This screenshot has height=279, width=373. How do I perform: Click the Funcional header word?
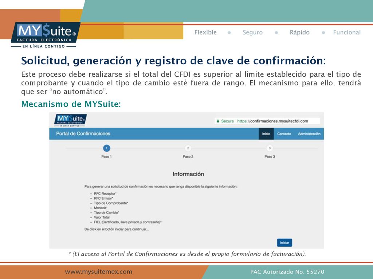point(347,32)
